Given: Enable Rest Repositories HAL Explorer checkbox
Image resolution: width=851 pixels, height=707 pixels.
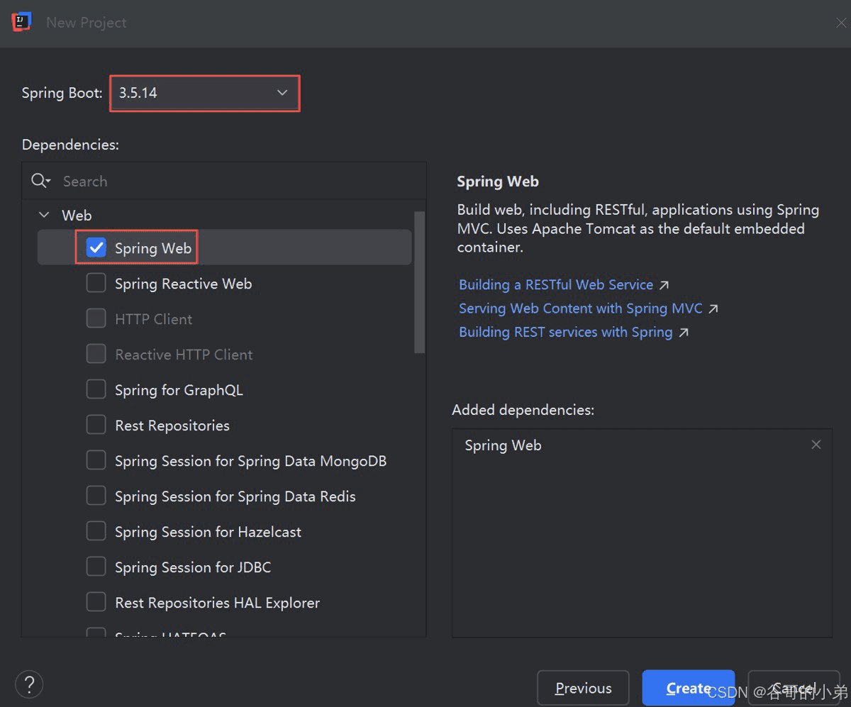Looking at the screenshot, I should 96,602.
